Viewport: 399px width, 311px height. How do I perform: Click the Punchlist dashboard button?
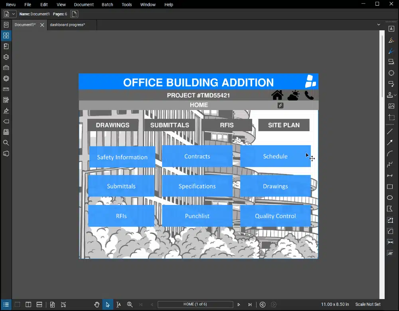pos(197,216)
